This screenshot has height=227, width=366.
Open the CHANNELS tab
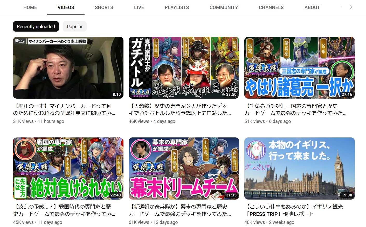(271, 8)
